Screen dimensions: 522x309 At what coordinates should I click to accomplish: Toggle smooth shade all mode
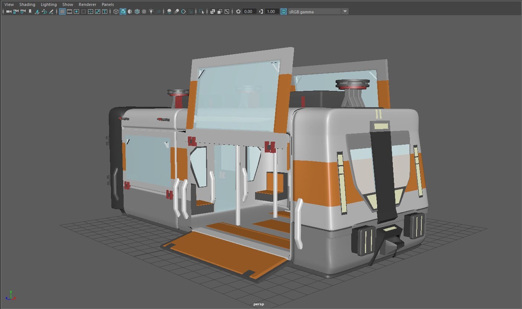tap(123, 11)
